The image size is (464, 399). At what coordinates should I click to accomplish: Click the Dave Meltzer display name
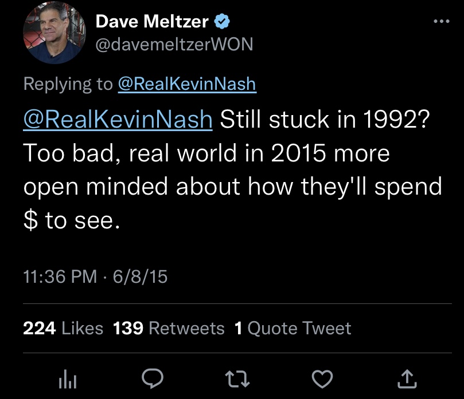(x=152, y=22)
